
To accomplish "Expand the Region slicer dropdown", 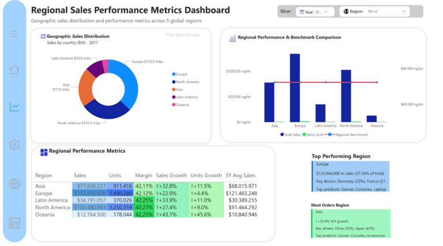I will tap(374, 12).
